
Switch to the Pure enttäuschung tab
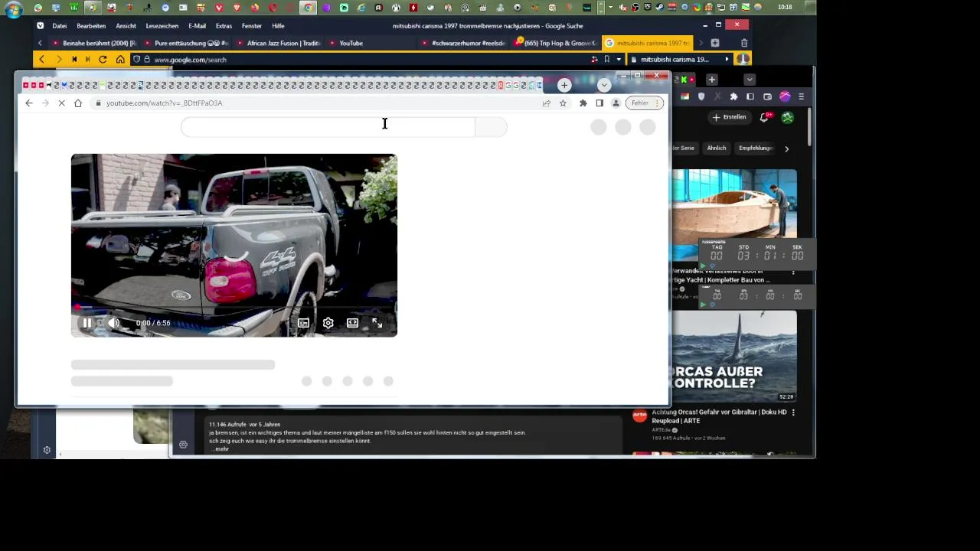(185, 43)
